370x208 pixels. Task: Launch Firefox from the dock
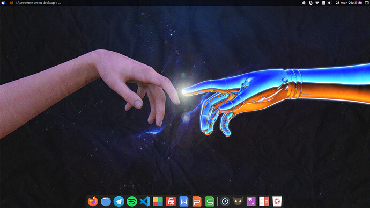coord(93,202)
